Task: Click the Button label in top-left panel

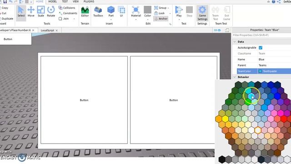Action: 8,39
